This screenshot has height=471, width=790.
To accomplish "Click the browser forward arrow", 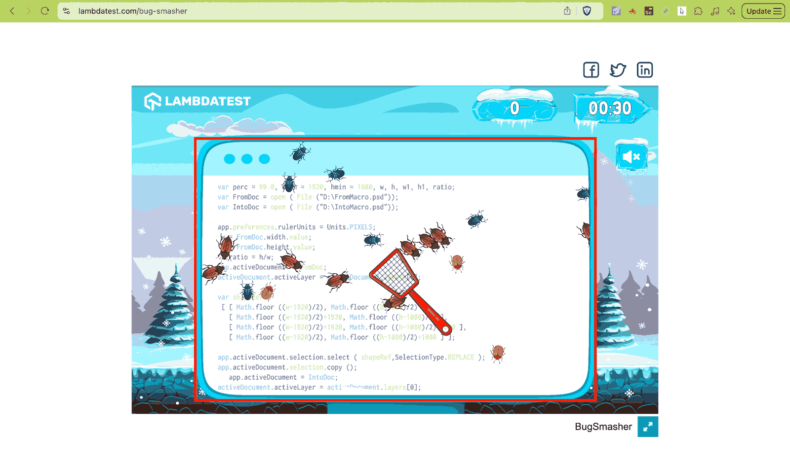I will pos(28,11).
